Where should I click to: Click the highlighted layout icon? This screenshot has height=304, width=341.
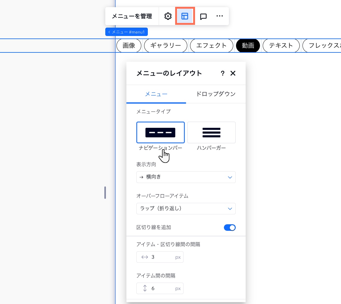[x=185, y=16]
